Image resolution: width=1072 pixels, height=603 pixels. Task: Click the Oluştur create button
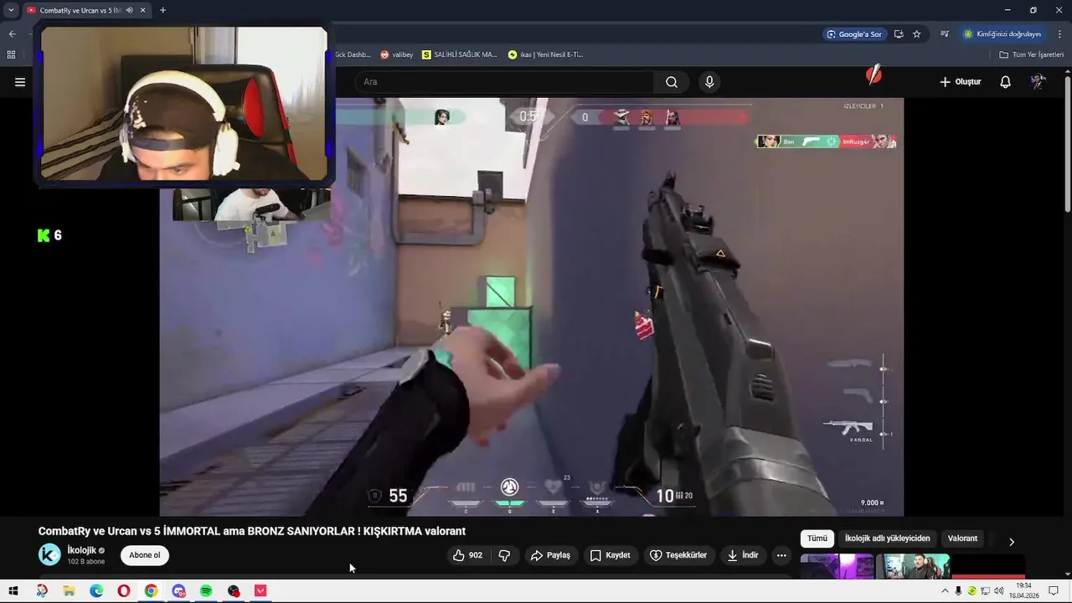point(960,82)
